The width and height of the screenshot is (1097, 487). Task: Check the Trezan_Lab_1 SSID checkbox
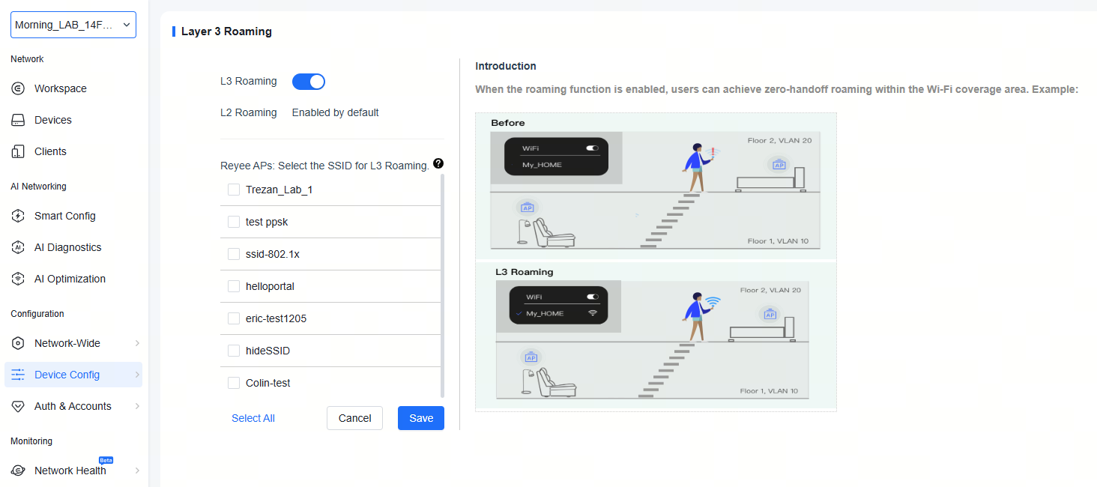click(234, 190)
